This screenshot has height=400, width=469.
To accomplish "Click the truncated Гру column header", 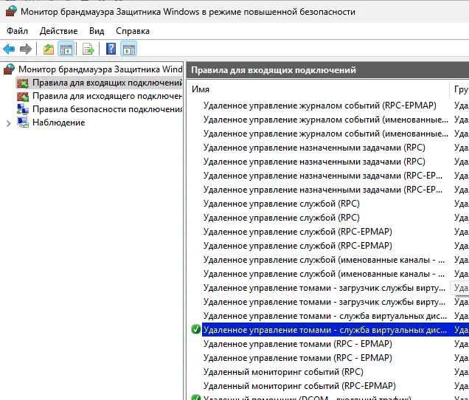I will tap(459, 89).
